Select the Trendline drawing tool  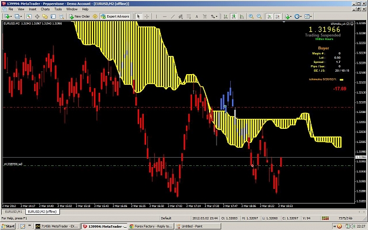coord(173,16)
